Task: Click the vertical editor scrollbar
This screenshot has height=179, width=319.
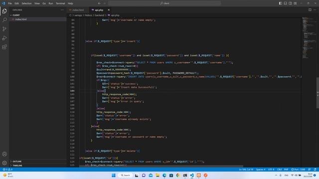Action: (x=318, y=93)
